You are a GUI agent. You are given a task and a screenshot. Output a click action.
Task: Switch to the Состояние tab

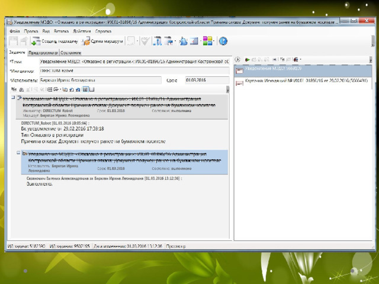point(70,52)
